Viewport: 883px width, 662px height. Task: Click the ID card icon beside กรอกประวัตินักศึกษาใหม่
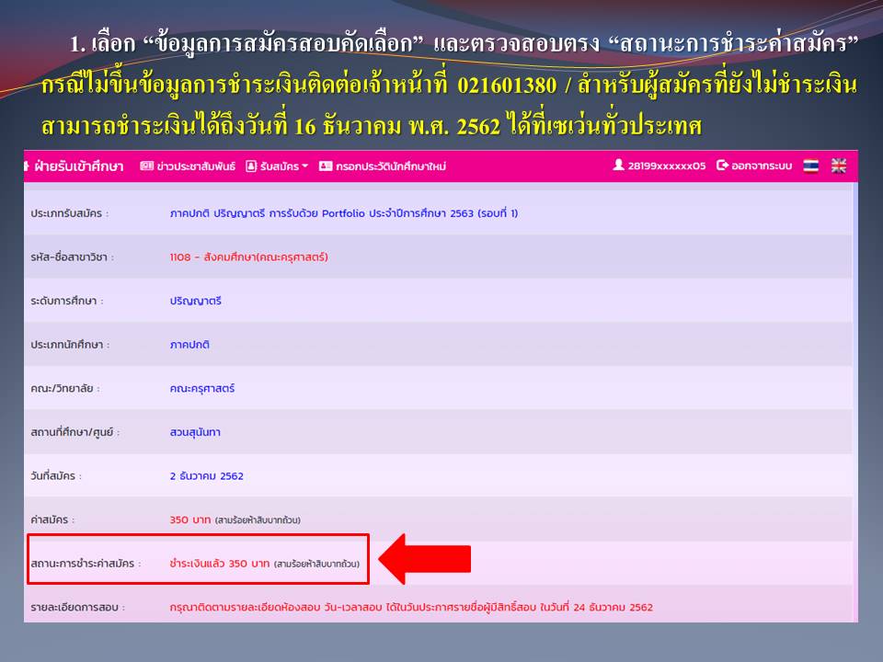point(325,166)
